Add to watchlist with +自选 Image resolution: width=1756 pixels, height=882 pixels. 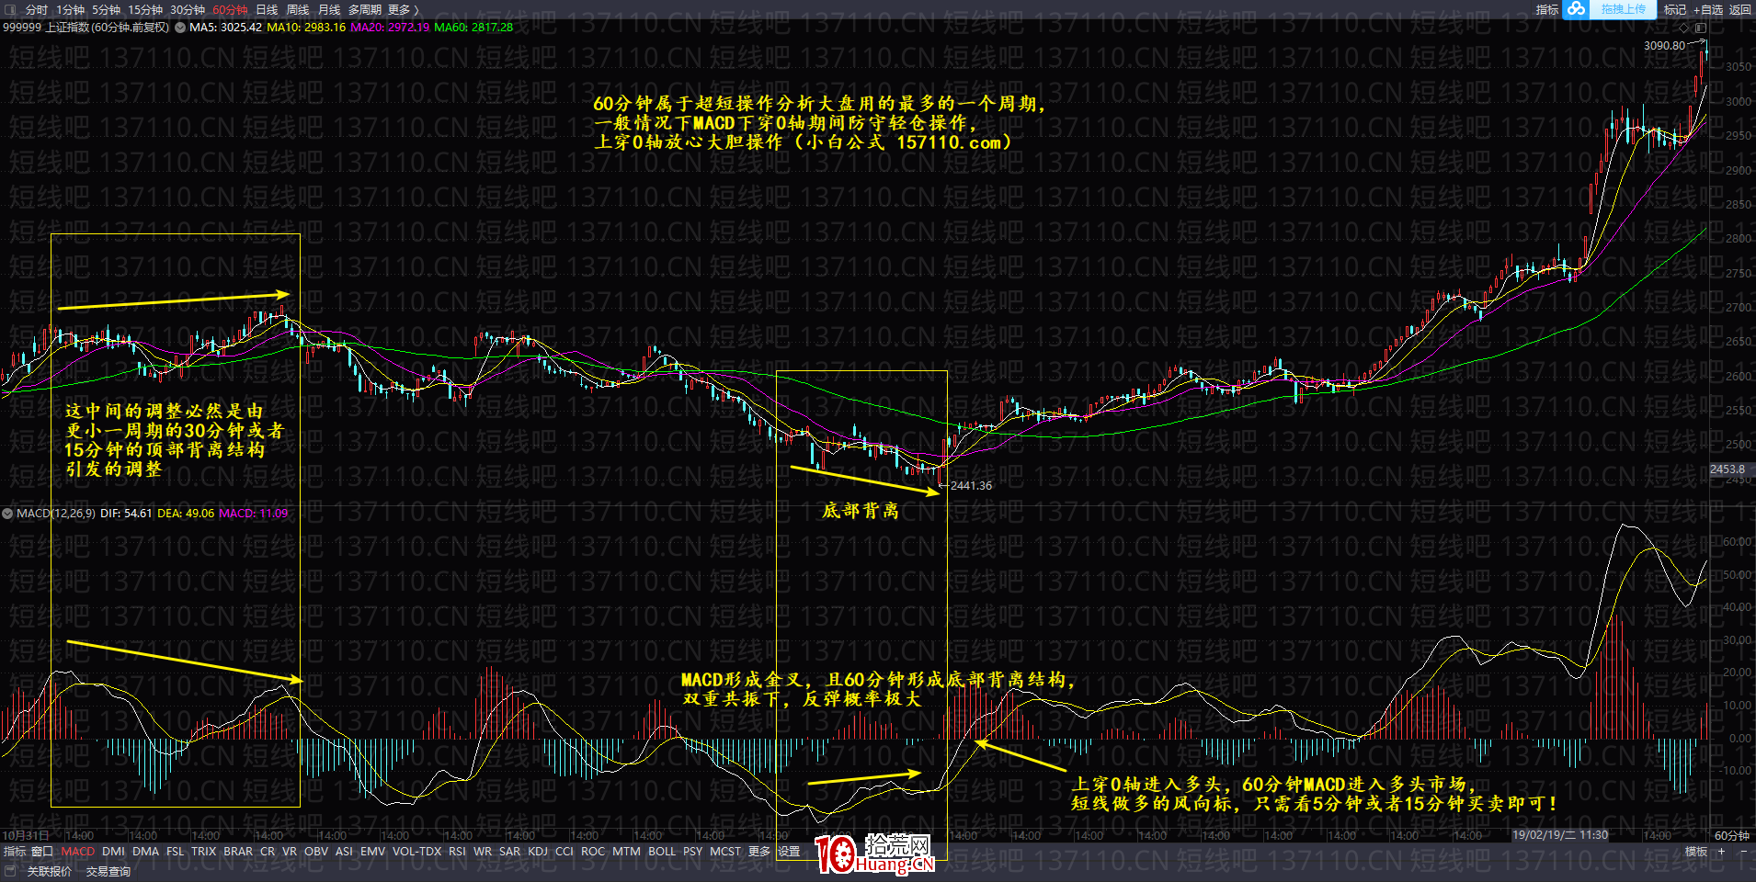point(1708,9)
